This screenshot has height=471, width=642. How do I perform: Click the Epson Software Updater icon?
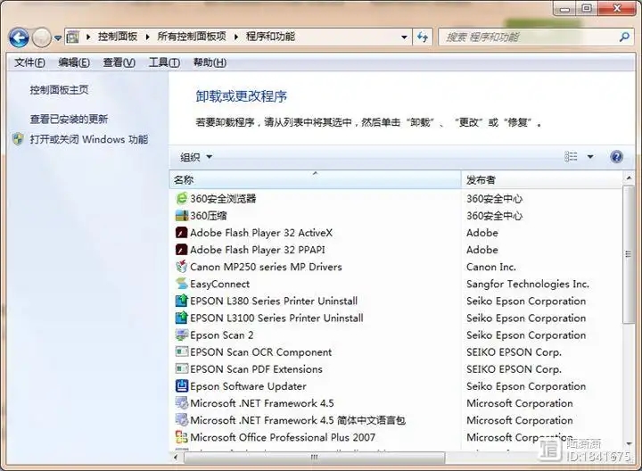[x=181, y=386]
